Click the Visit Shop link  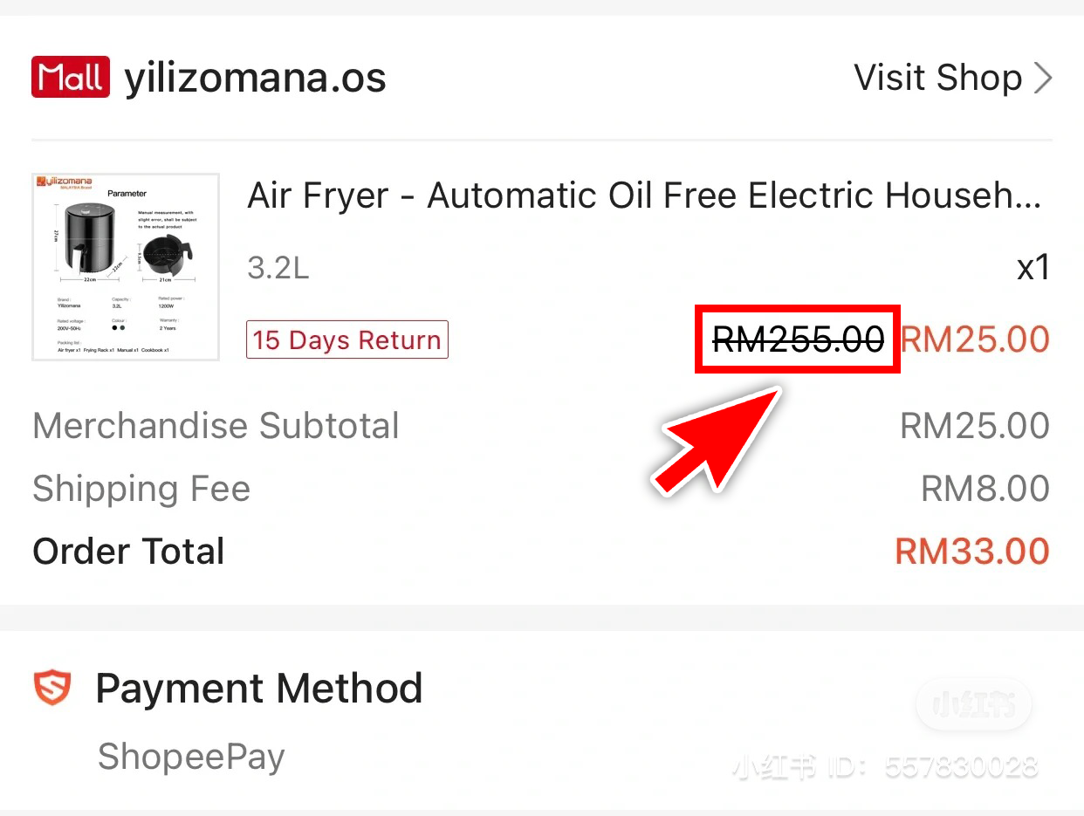938,78
